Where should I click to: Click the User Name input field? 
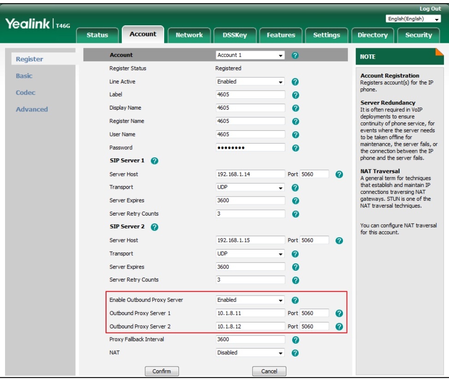(250, 134)
